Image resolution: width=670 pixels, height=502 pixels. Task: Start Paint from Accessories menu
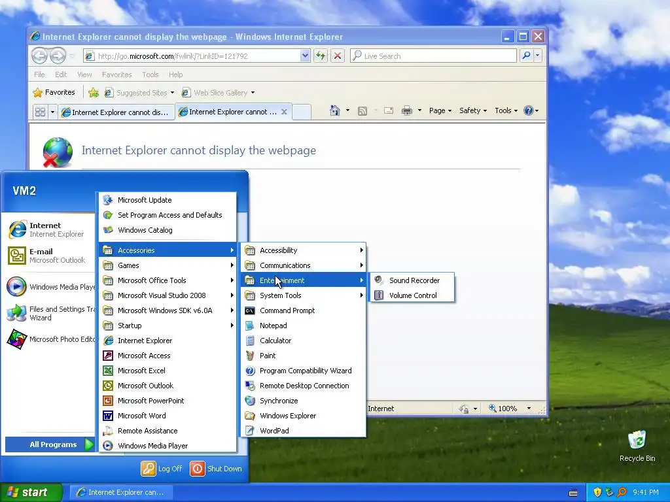pos(304,355)
